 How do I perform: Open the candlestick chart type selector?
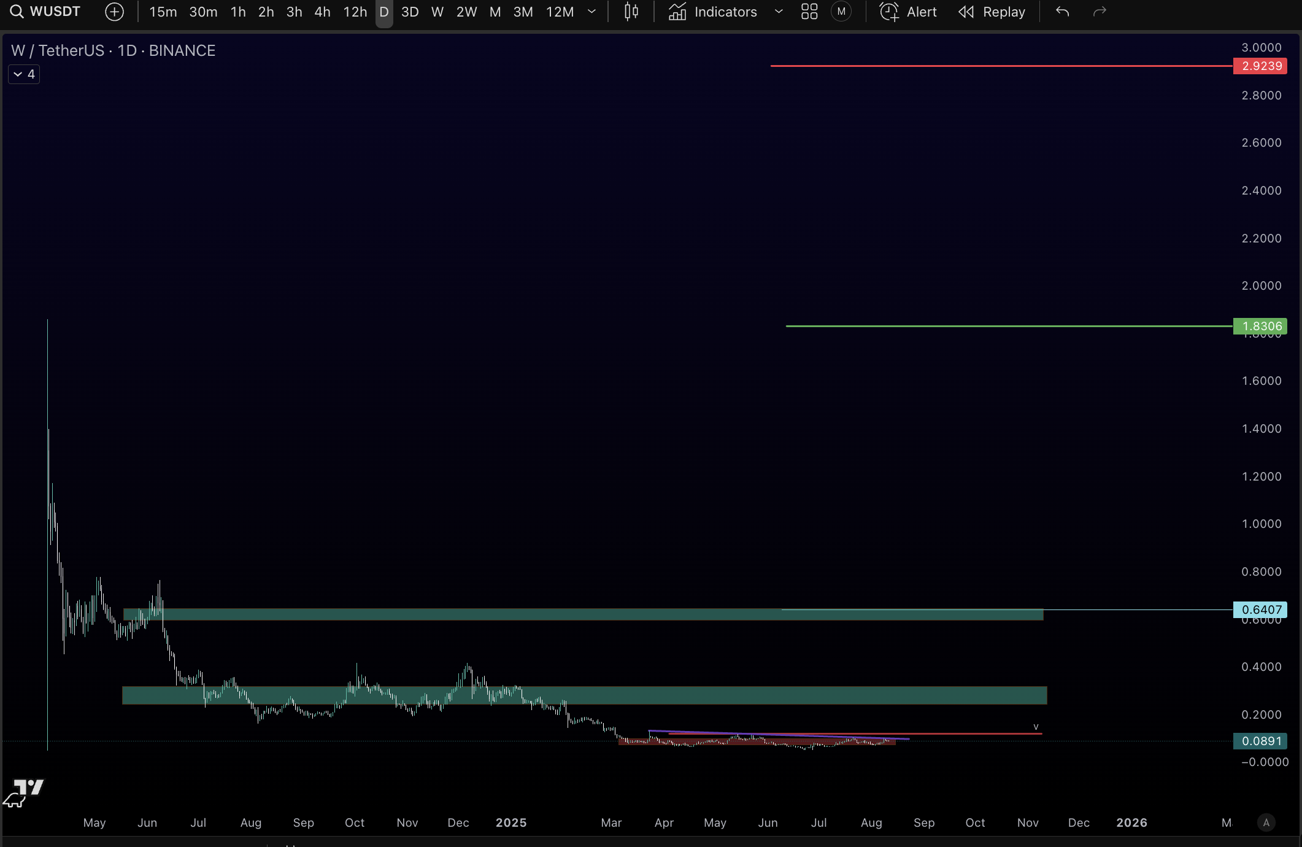tap(631, 12)
